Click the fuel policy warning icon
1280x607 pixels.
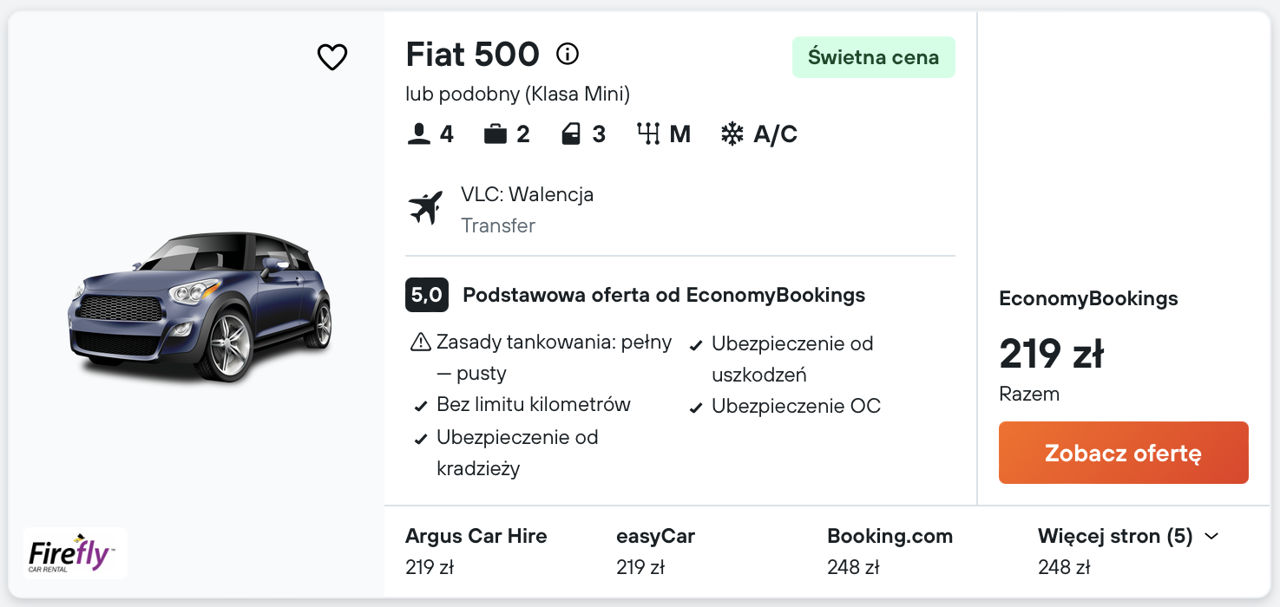coord(420,343)
